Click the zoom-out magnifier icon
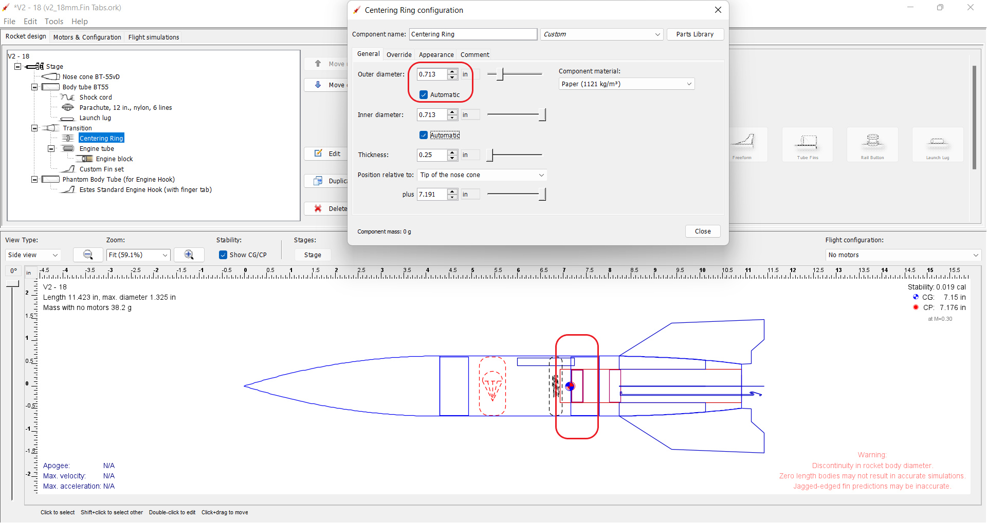987x523 pixels. pyautogui.click(x=87, y=255)
